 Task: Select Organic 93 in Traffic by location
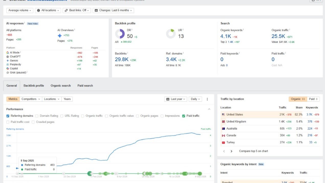tap(298, 99)
